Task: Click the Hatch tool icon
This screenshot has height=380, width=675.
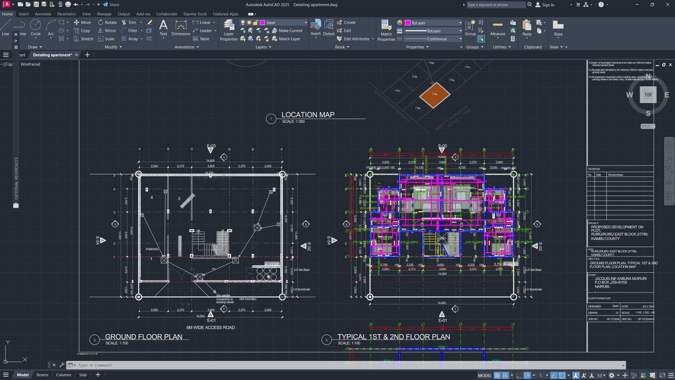Action: [62, 39]
